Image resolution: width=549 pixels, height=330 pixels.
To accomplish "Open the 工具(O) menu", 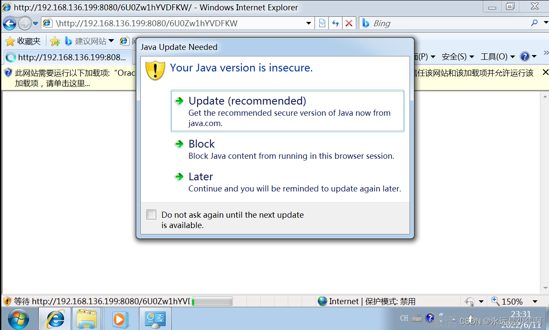I will pyautogui.click(x=498, y=57).
